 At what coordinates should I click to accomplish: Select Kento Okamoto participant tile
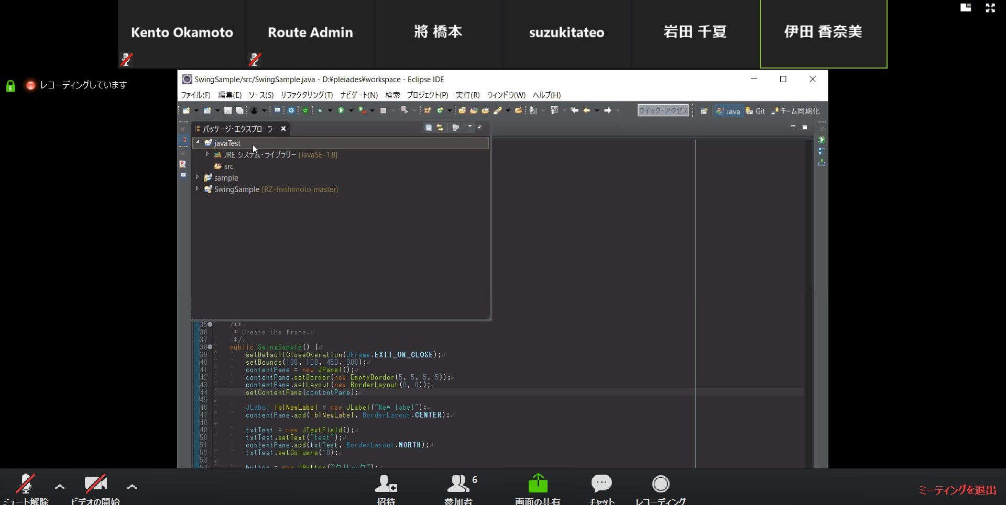(182, 34)
